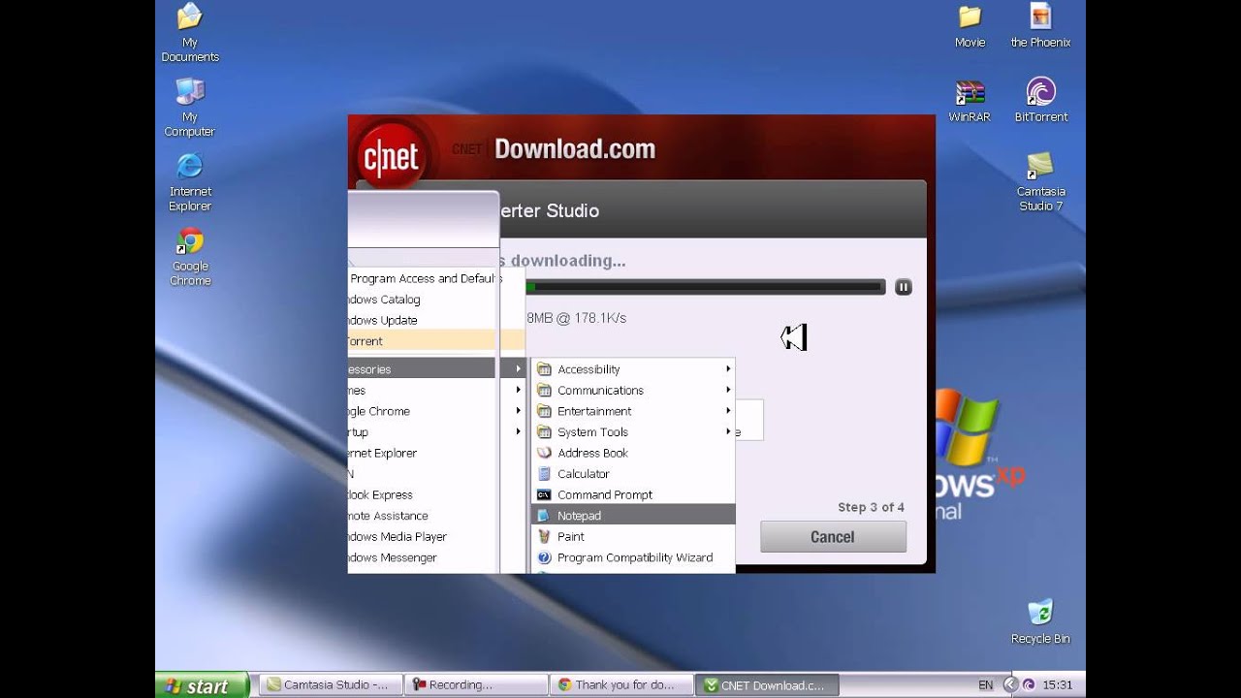Switch to CNET Download taskbar button

click(x=766, y=685)
